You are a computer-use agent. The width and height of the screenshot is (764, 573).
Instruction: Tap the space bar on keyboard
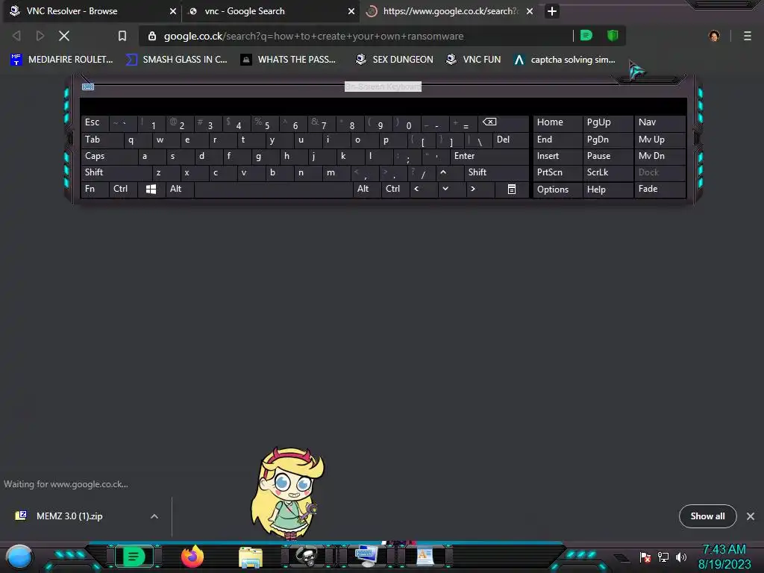pos(273,189)
